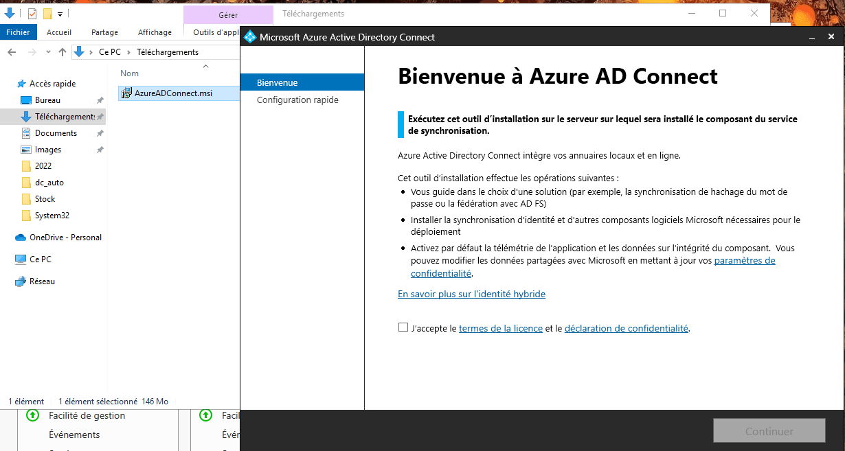Image resolution: width=845 pixels, height=451 pixels.
Task: Open the OneDrive - Personal cloud icon
Action: tap(21, 238)
